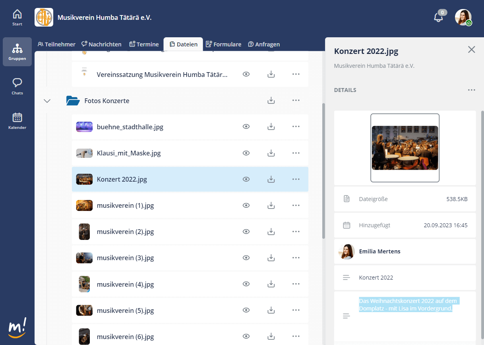This screenshot has height=345, width=484.
Task: Download Konzert 2022.jpg file
Action: [271, 179]
